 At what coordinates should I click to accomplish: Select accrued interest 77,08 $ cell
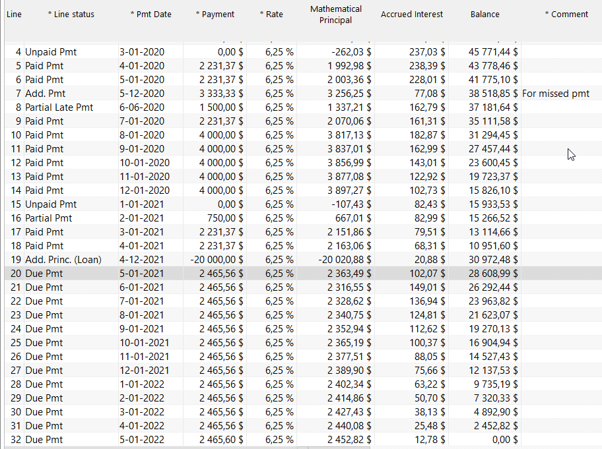[x=412, y=94]
